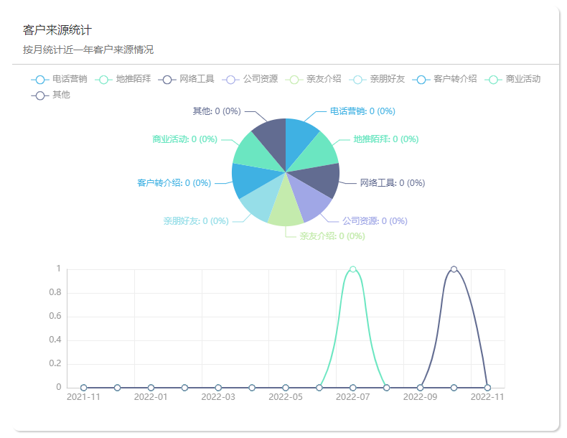
Task: Click the 地推陌拜: 0 (0%) pie label
Action: pyautogui.click(x=386, y=139)
